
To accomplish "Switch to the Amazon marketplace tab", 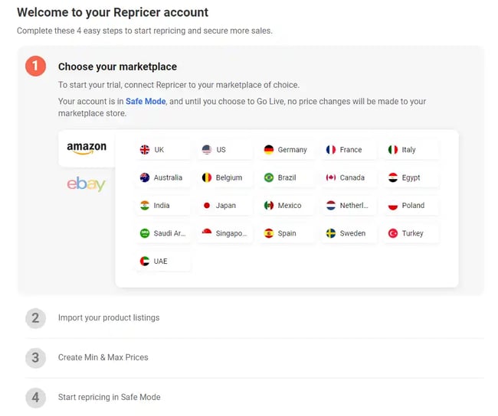I will 87,148.
